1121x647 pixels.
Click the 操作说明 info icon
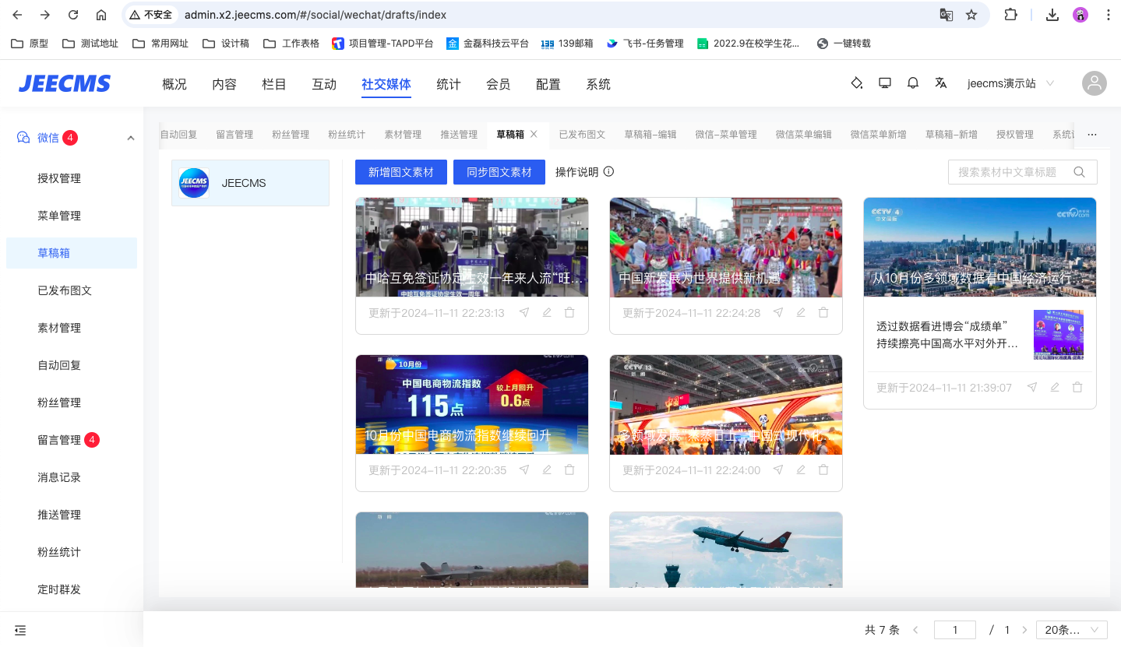(x=609, y=172)
